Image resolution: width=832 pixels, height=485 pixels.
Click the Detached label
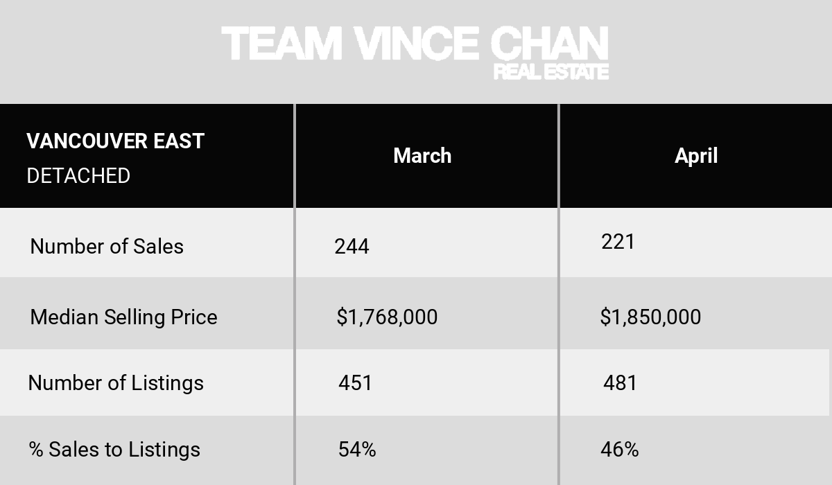coord(78,175)
